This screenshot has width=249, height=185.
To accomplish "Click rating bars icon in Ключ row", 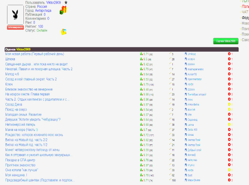I will 141,84.
